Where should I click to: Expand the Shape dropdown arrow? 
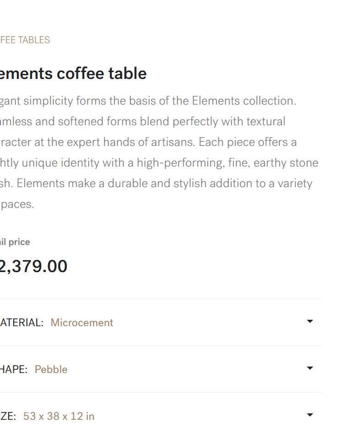[310, 368]
